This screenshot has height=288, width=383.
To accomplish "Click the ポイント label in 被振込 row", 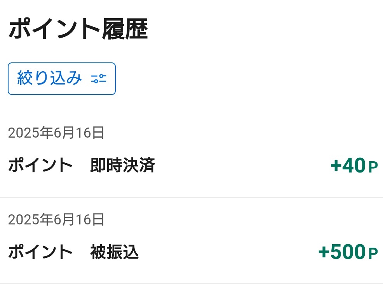I will 40,252.
